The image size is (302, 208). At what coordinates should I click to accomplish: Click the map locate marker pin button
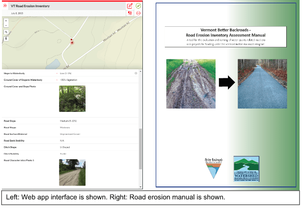click(x=6, y=39)
